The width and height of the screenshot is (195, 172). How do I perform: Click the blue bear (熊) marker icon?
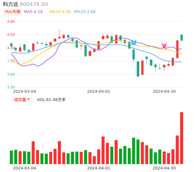point(134,43)
